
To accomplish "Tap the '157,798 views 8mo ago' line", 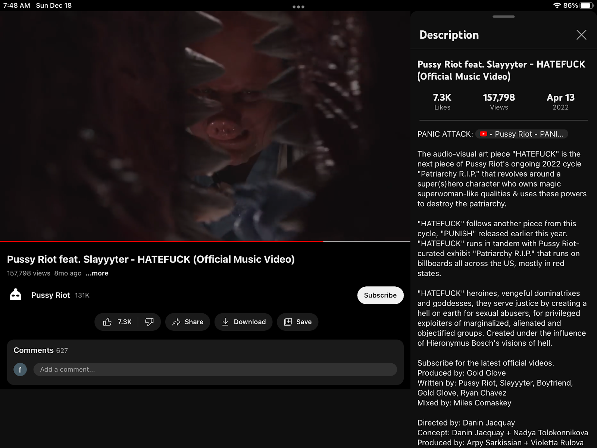I will 44,273.
